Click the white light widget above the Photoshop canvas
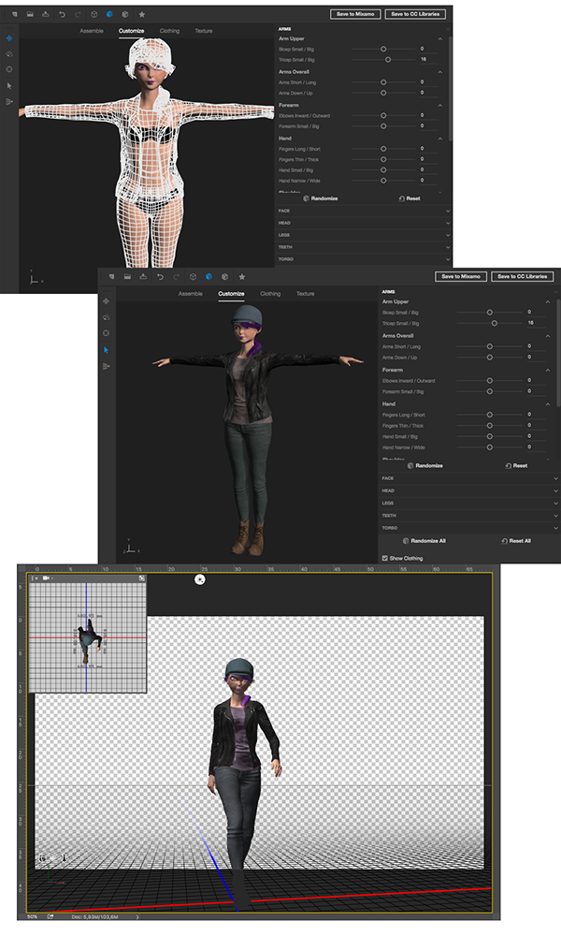Image resolution: width=561 pixels, height=936 pixels. [x=200, y=579]
